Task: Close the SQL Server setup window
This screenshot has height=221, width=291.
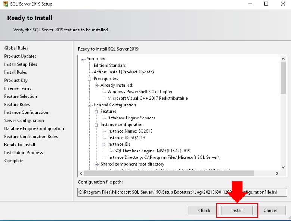Action: pos(283,4)
